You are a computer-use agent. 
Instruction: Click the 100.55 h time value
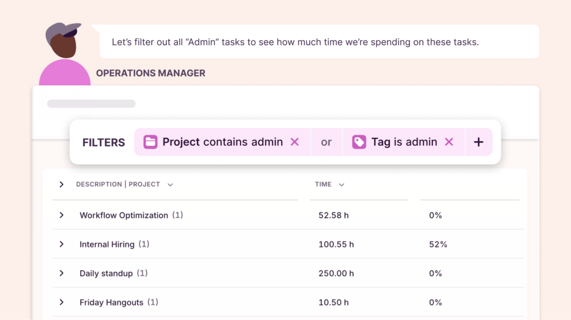(336, 244)
